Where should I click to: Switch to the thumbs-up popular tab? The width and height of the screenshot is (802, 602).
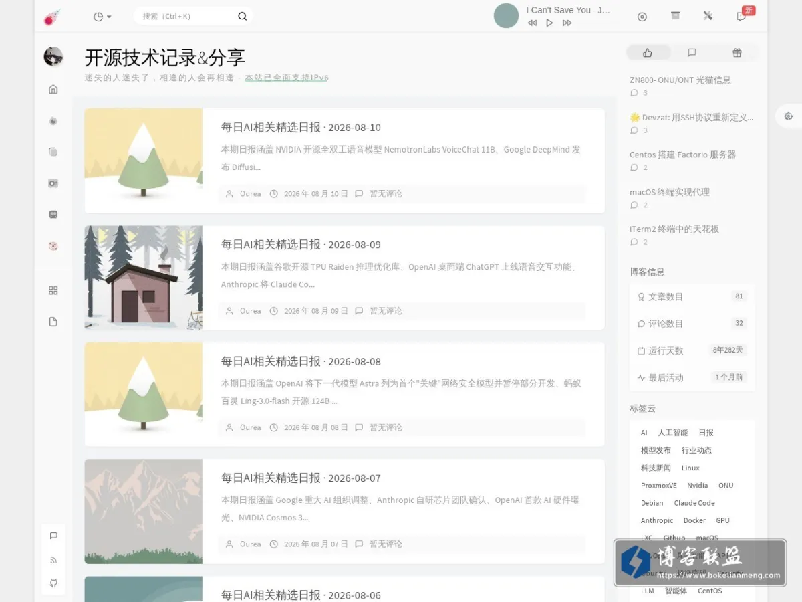pyautogui.click(x=648, y=53)
